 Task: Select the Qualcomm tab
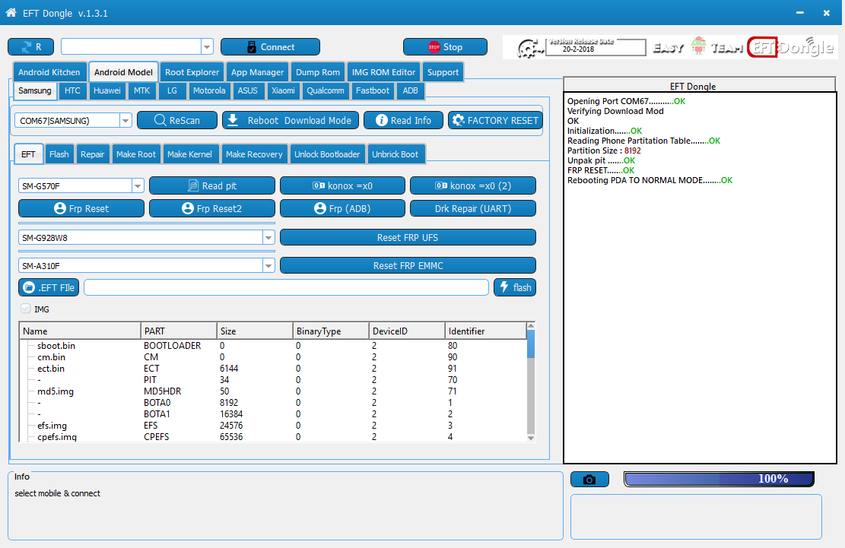326,90
